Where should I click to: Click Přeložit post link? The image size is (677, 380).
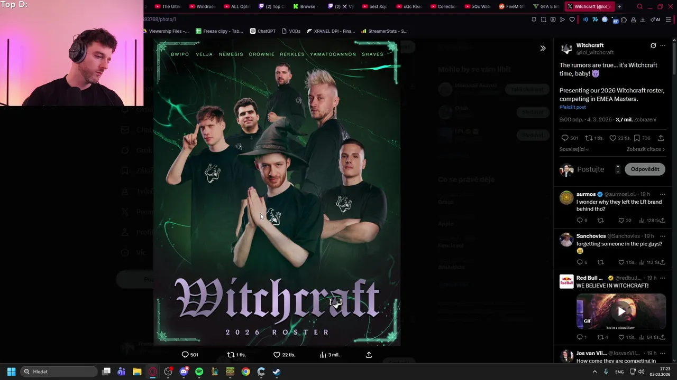pos(572,107)
